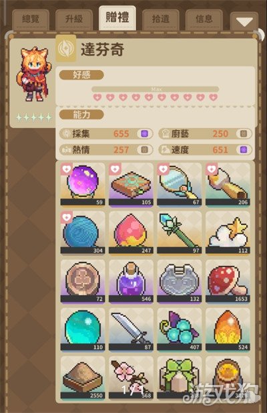This screenshot has width=267, height=413.
Task: Choose the cloud with star item
Action: 228,233
